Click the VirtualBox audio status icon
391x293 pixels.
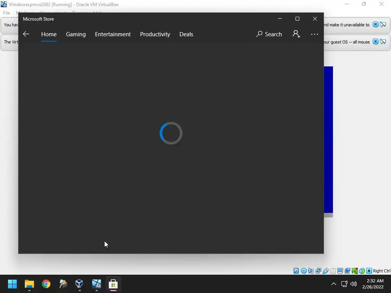tap(311, 270)
